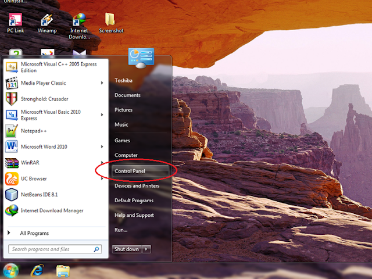Click the magnifier icon in search box

pyautogui.click(x=96, y=249)
